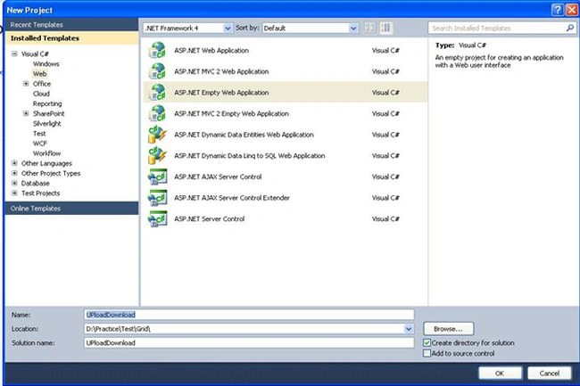This screenshot has height=386, width=580.
Task: Select the Workflow category
Action: pos(46,153)
